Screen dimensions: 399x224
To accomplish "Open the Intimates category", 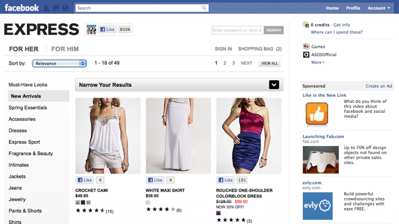I will click(18, 165).
